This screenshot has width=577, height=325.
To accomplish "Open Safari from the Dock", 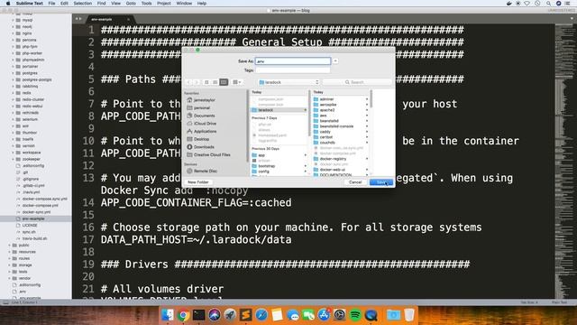I will [261, 315].
